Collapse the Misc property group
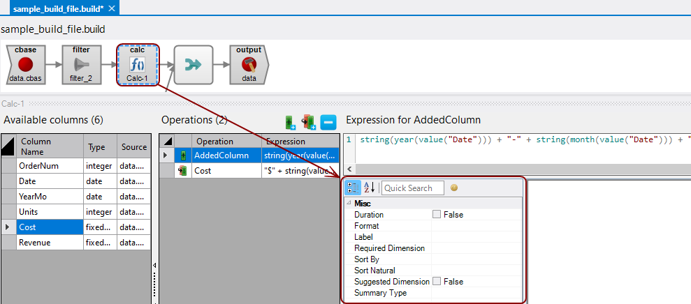 [349, 203]
